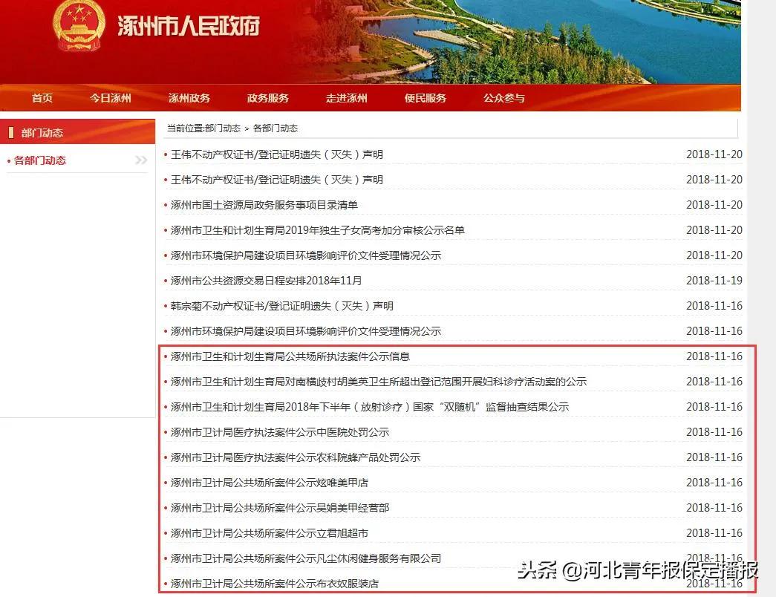Viewport: 776px width, 597px height.
Task: Open 韩宗菊不动产权证书 遗失声明 link
Action: [282, 306]
